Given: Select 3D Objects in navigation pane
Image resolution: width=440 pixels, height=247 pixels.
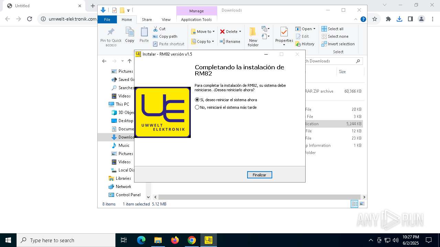Looking at the screenshot, I should tap(122, 113).
